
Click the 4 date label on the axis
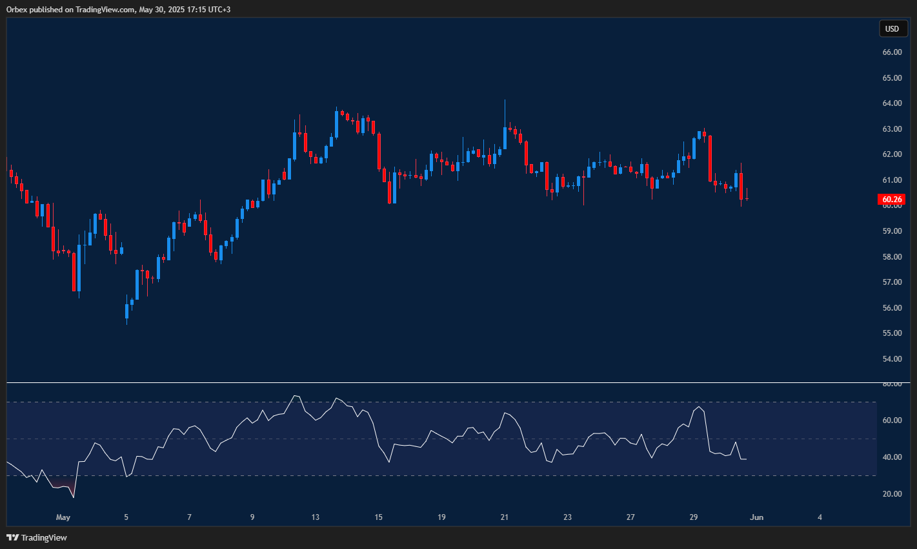click(x=820, y=517)
